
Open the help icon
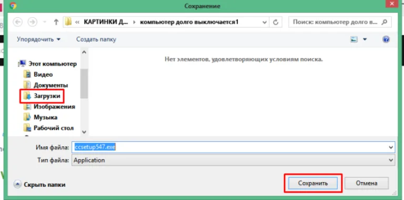tap(386, 39)
